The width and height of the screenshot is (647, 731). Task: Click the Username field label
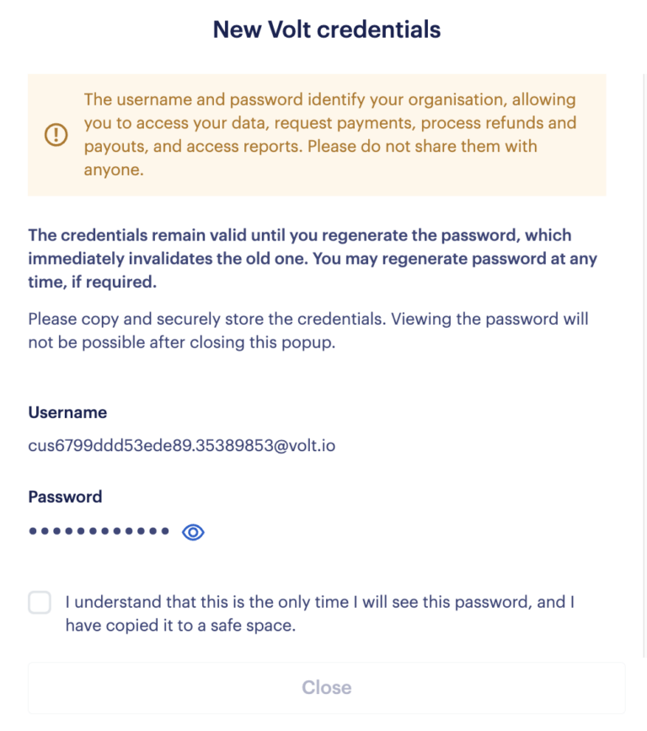(x=67, y=412)
